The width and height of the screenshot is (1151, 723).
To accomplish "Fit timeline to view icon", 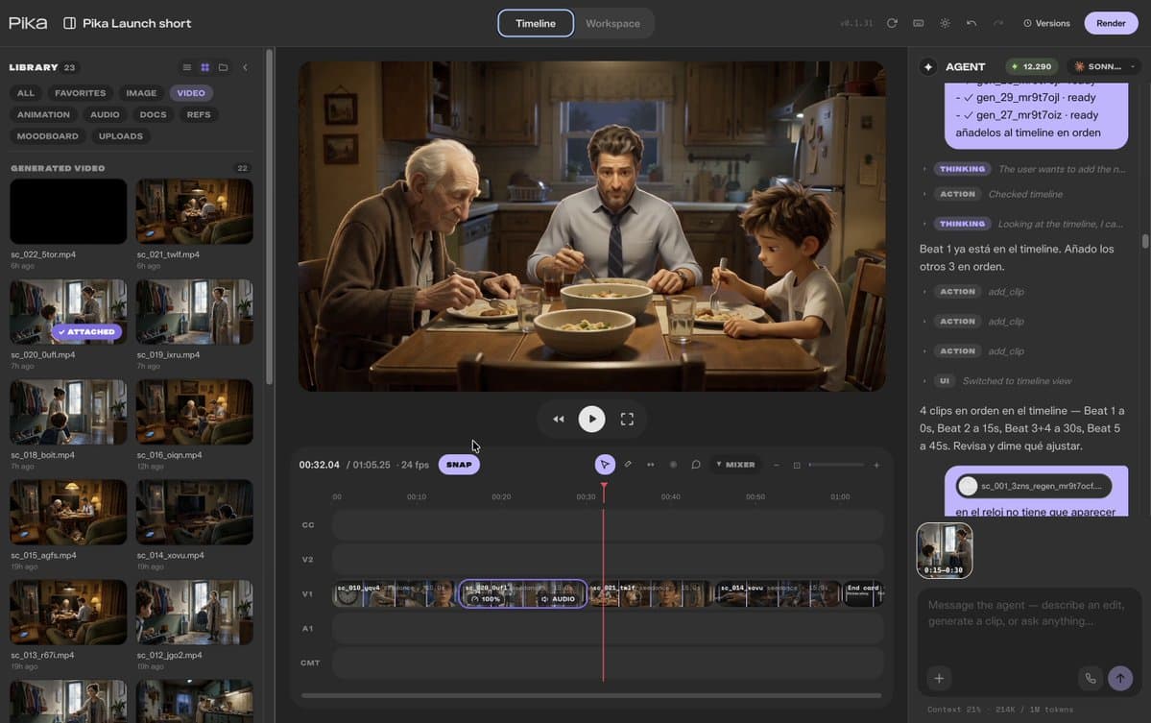I will click(797, 466).
